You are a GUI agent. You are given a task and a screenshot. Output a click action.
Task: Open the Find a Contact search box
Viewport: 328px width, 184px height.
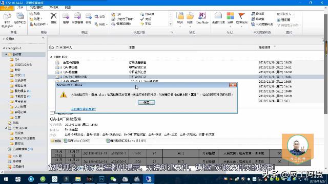pos(285,14)
